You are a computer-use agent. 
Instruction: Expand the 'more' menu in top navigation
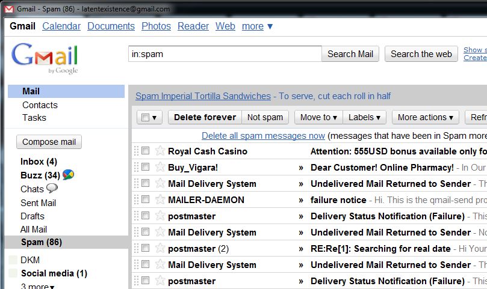pos(258,26)
